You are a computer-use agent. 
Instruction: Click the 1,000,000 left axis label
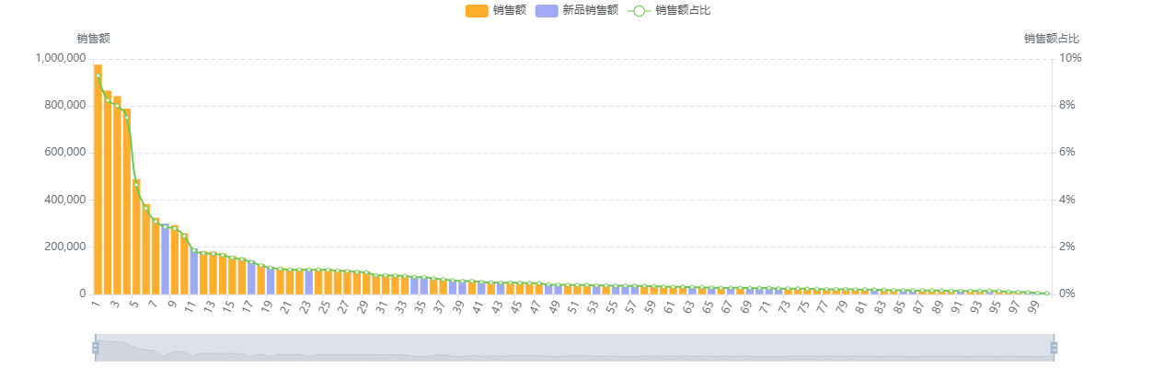point(61,58)
